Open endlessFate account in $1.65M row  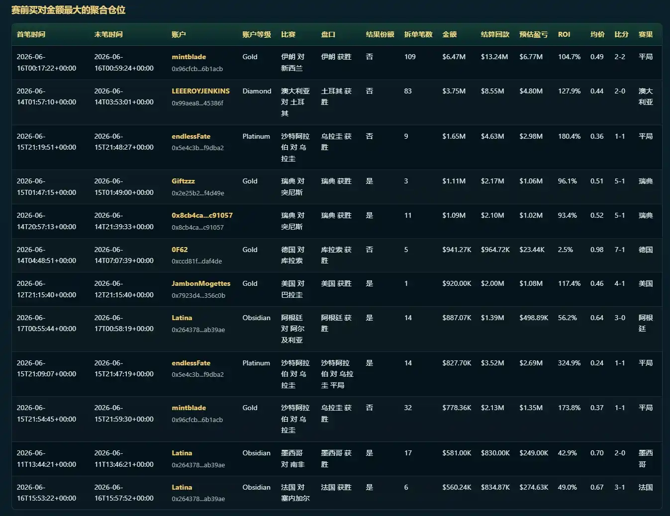click(191, 136)
